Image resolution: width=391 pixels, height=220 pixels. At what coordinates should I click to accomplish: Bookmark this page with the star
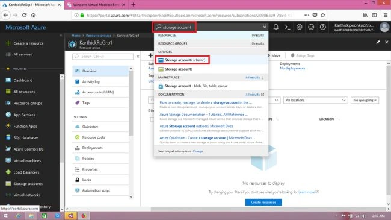(323, 15)
